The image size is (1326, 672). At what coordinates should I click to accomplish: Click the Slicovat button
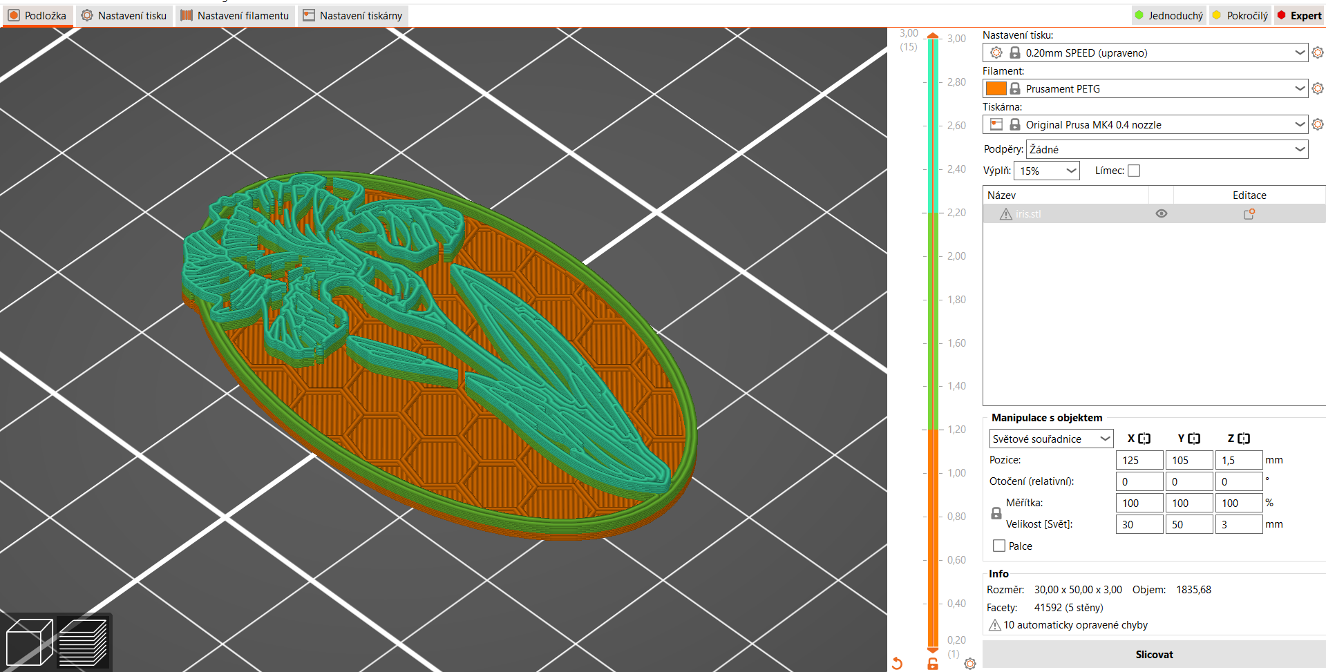1154,654
